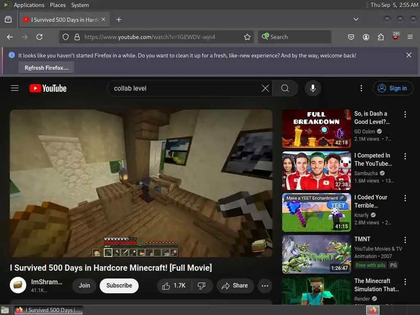This screenshot has width=420, height=315.
Task: Click GD Colon channel name
Action: pos(365,131)
